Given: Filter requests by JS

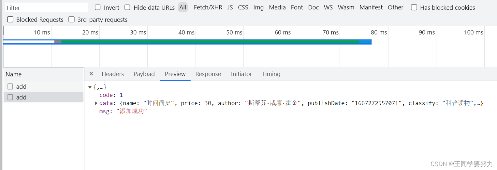Looking at the screenshot, I should click(x=230, y=7).
